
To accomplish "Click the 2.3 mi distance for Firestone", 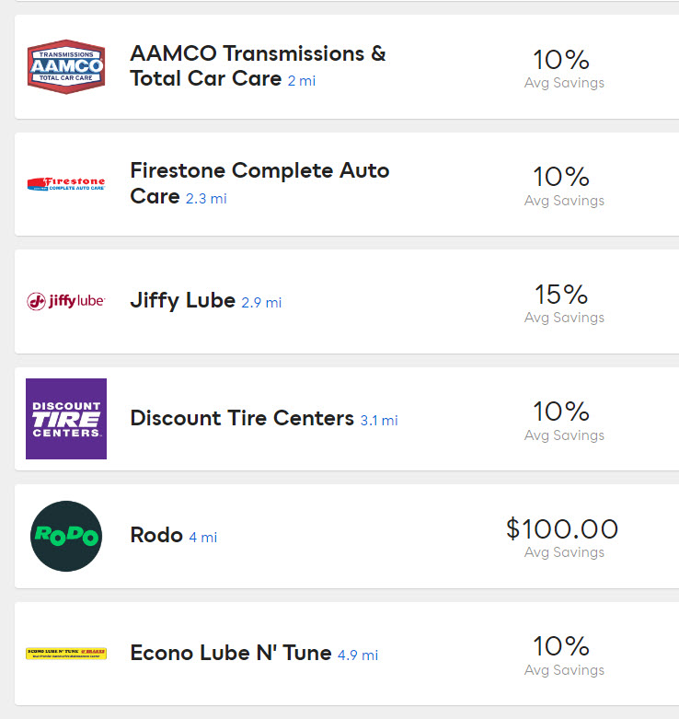I will 206,198.
